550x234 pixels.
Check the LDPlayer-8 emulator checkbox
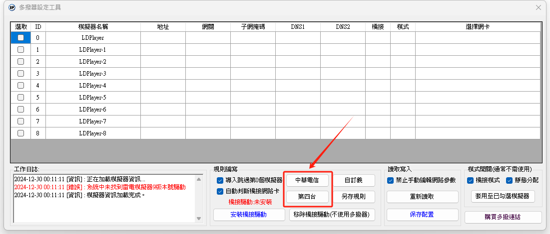pos(20,133)
